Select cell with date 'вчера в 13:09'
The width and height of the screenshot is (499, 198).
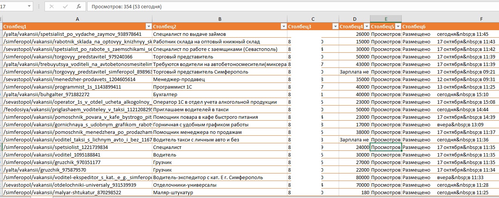[450, 124]
